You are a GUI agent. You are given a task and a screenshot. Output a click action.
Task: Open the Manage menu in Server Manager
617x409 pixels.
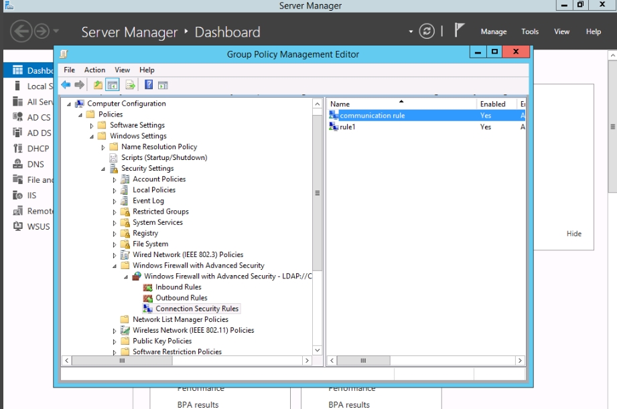pyautogui.click(x=494, y=31)
